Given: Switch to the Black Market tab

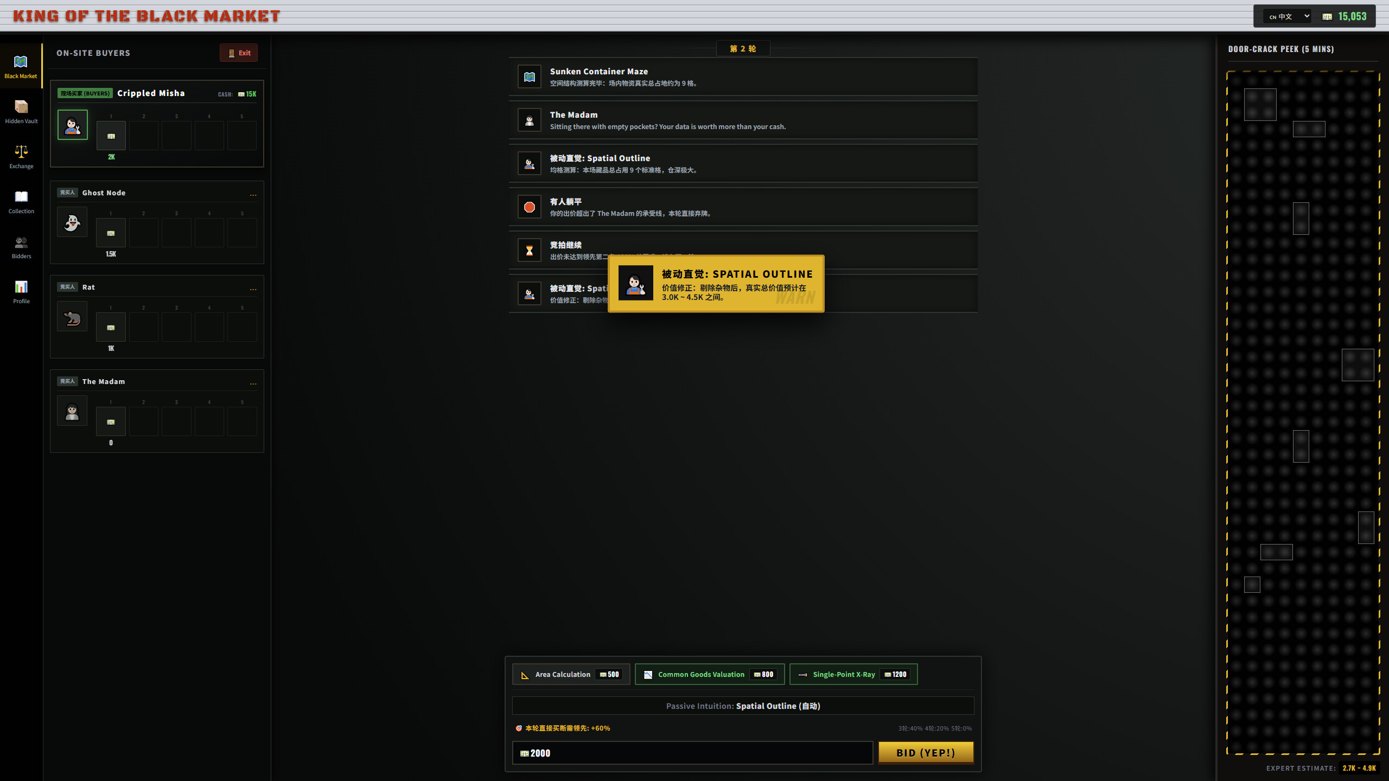Looking at the screenshot, I should 21,67.
